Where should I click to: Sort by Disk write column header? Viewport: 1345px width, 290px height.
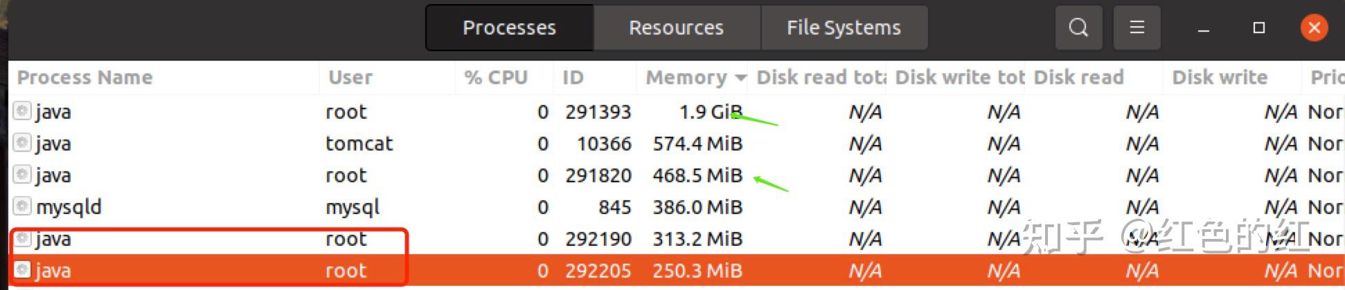pyautogui.click(x=1219, y=77)
